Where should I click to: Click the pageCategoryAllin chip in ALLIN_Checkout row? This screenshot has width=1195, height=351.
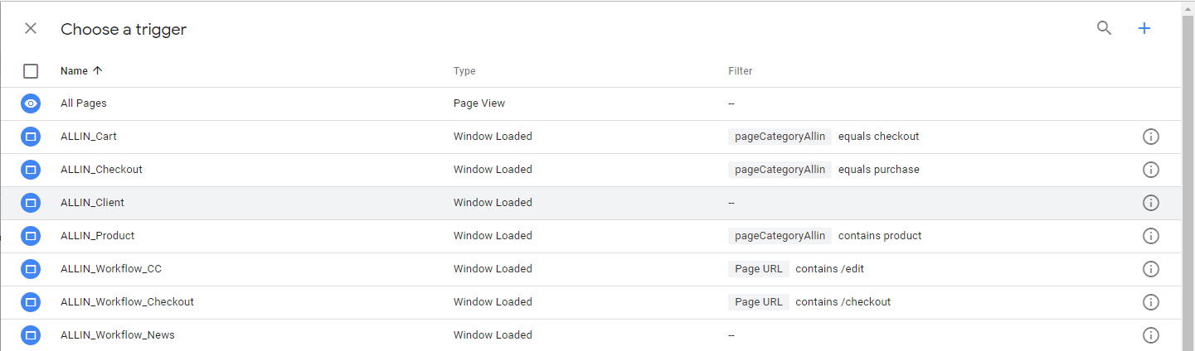pyautogui.click(x=780, y=170)
